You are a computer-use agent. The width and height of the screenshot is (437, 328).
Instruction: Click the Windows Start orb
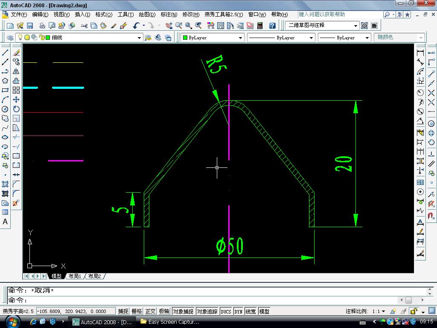[x=13, y=322]
